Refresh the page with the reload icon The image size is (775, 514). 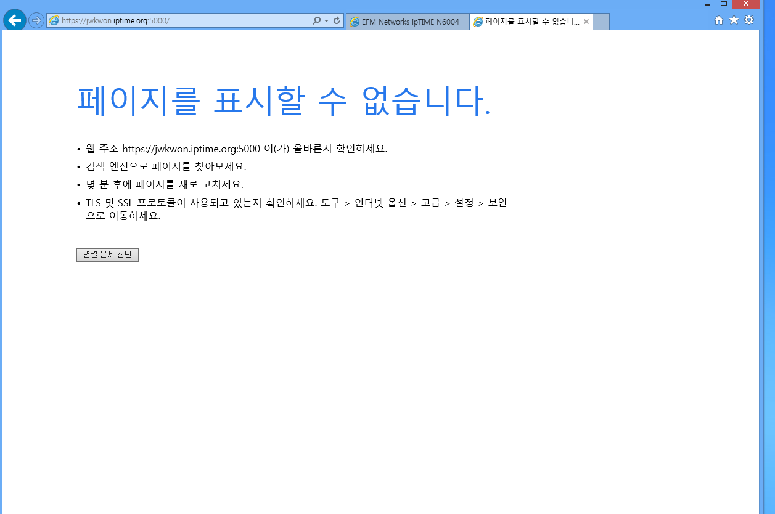[x=337, y=21]
